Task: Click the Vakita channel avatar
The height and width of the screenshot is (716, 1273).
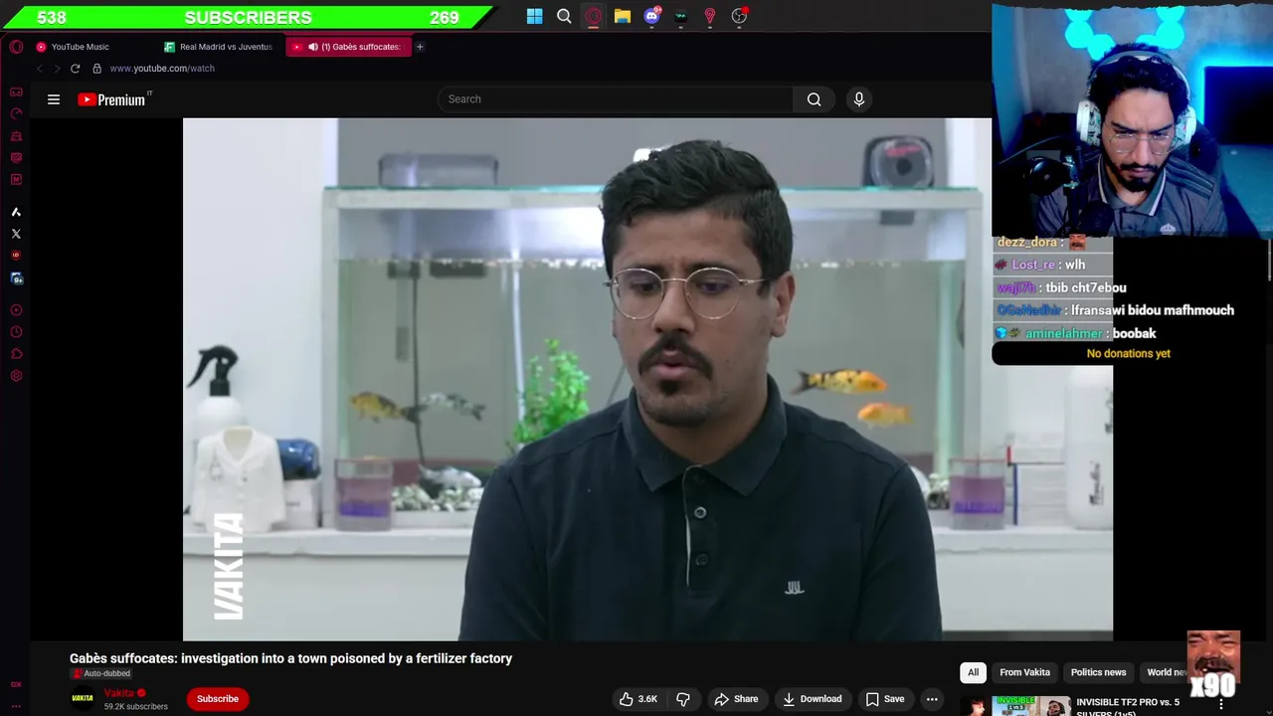Action: click(x=83, y=699)
